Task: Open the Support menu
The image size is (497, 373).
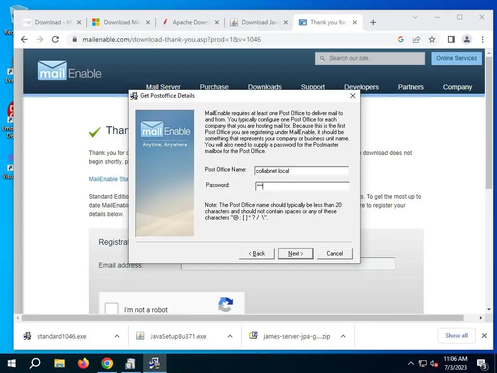Action: 313,87
